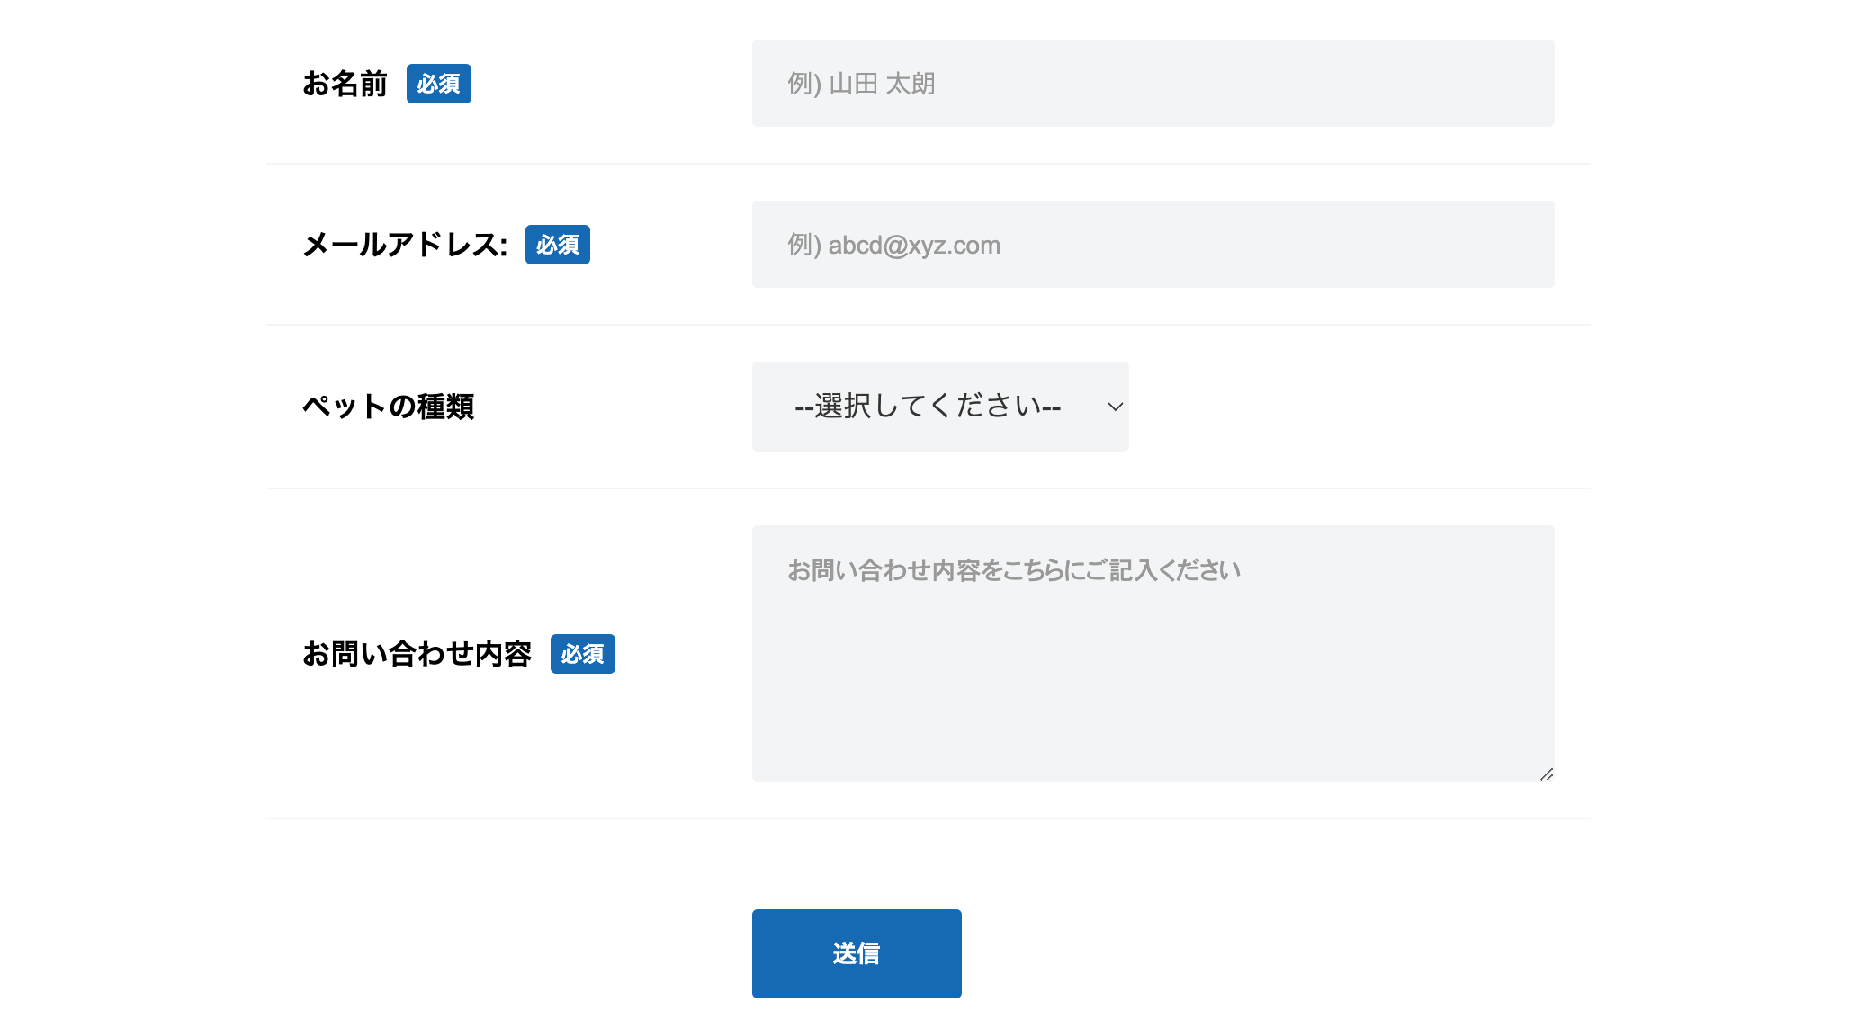Open the ペットの種類 dropdown
1875x1029 pixels.
(940, 407)
